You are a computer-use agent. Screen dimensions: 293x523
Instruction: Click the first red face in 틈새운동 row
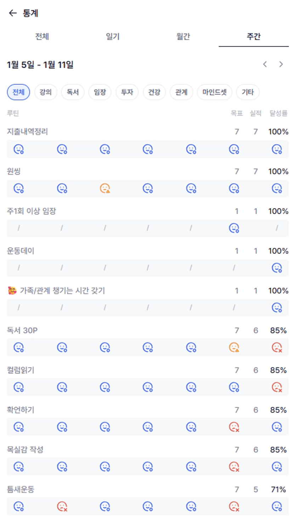(x=62, y=506)
